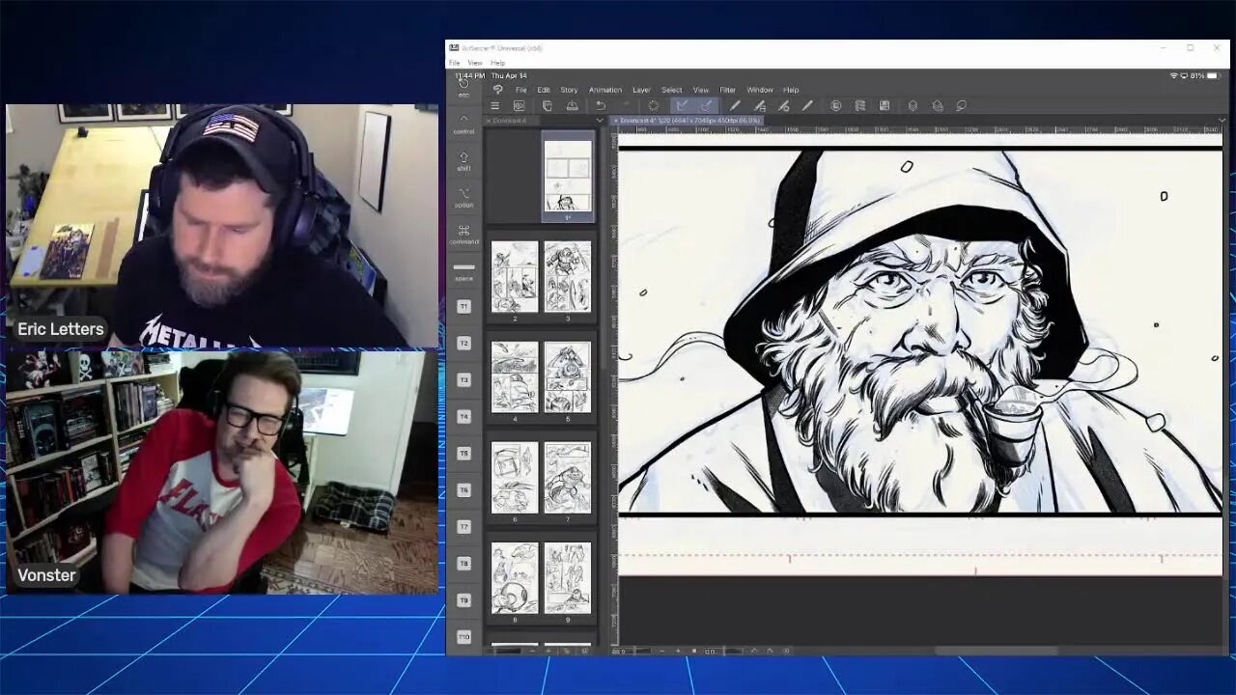Viewport: 1236px width, 695px height.
Task: Select page 8 thumbnail in page manager
Action: [515, 578]
